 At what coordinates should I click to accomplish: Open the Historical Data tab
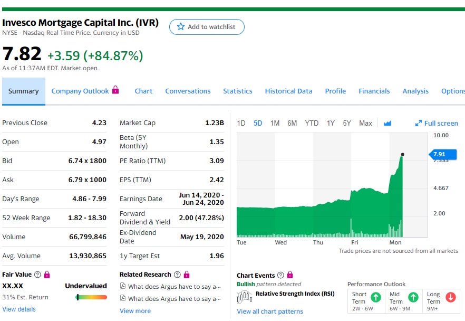pyautogui.click(x=288, y=91)
